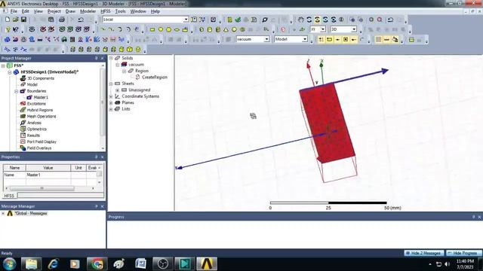Select the Draw Cone tool
This screenshot has height=271, width=483.
pos(226,29)
